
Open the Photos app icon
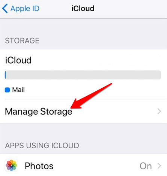pos(11,165)
